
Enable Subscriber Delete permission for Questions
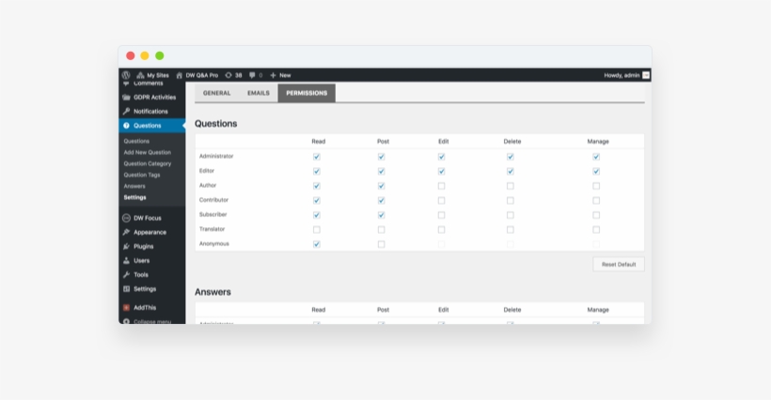pos(511,215)
